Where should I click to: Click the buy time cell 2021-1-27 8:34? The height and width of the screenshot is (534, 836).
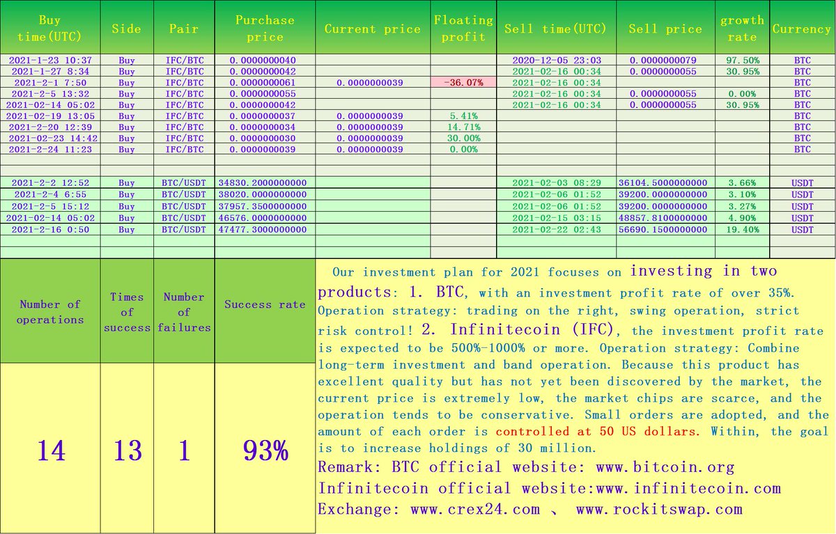[x=50, y=71]
